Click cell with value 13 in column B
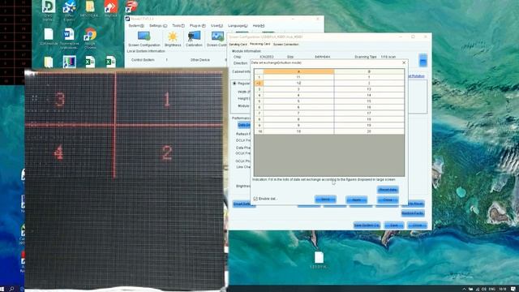This screenshot has height=292, width=519. (369, 89)
